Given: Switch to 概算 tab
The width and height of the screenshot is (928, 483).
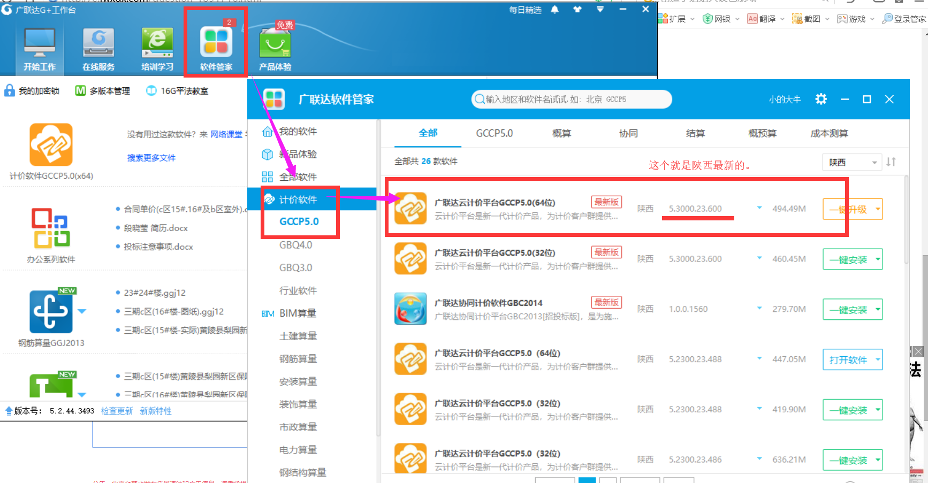Looking at the screenshot, I should click(561, 133).
